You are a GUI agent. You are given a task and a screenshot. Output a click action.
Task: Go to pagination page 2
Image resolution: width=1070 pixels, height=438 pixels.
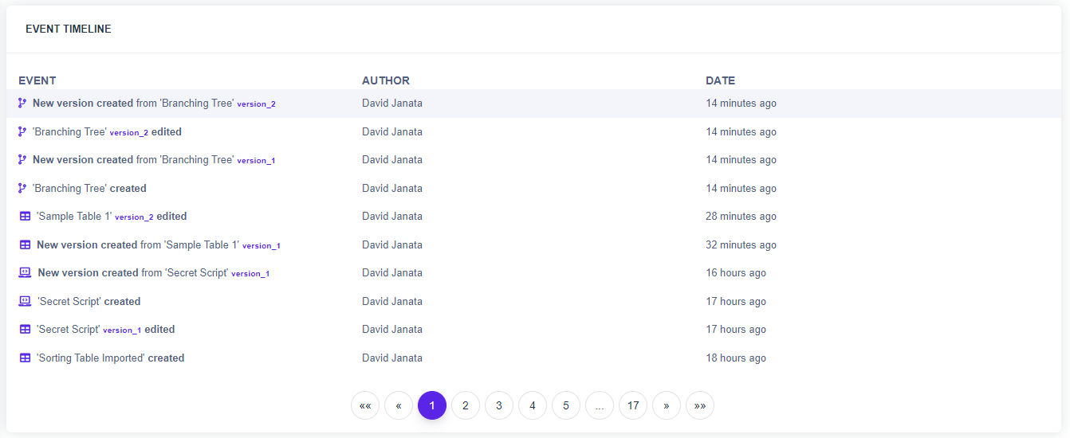(466, 405)
